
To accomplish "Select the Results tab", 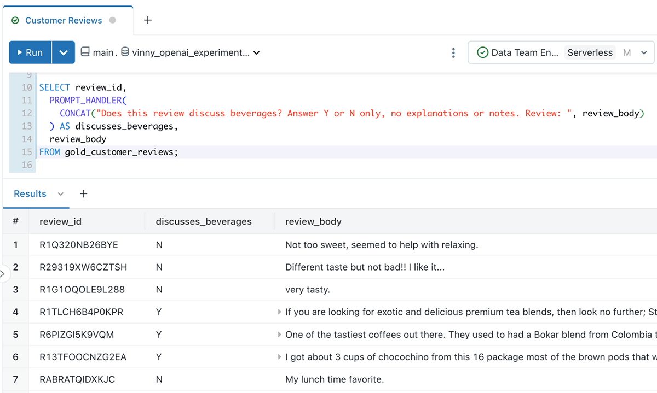I will [x=30, y=193].
